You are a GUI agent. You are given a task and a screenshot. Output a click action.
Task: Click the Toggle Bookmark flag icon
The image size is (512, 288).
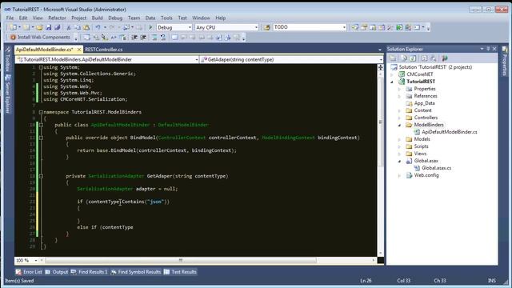point(174,38)
